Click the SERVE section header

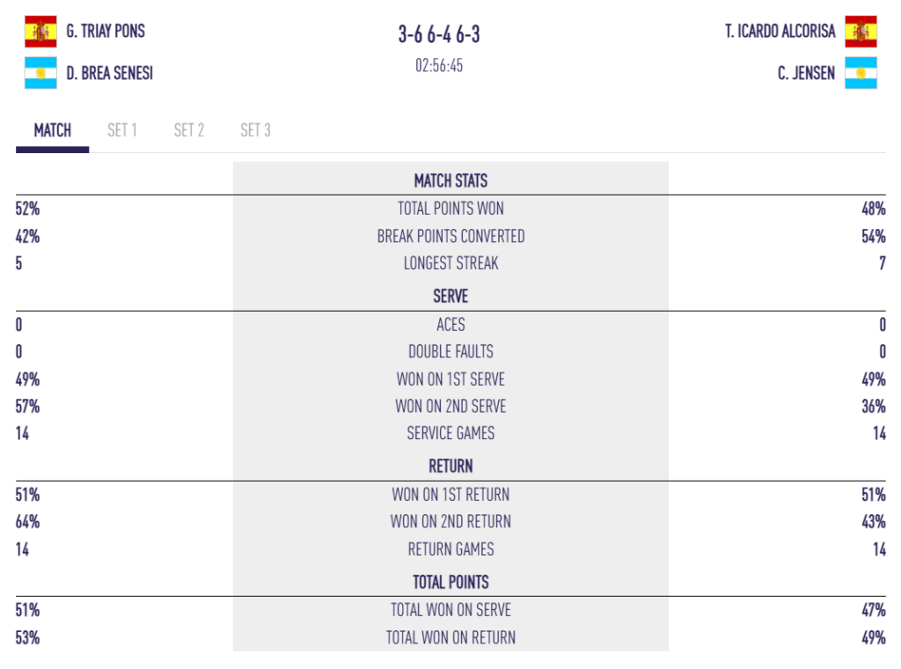450,296
